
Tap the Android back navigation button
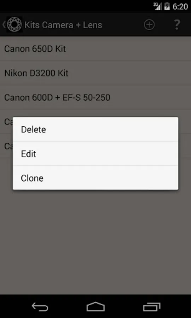(40, 307)
